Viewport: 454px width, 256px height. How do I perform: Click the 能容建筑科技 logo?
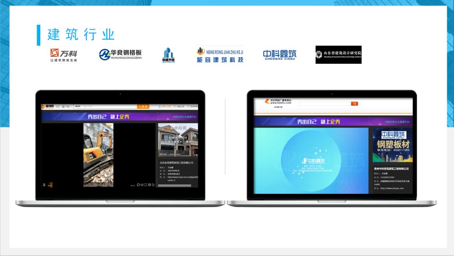pyautogui.click(x=220, y=55)
